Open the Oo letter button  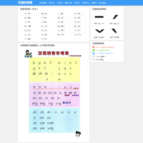point(61,26)
